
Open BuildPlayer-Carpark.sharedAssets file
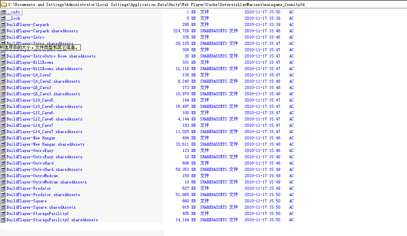tap(42, 31)
